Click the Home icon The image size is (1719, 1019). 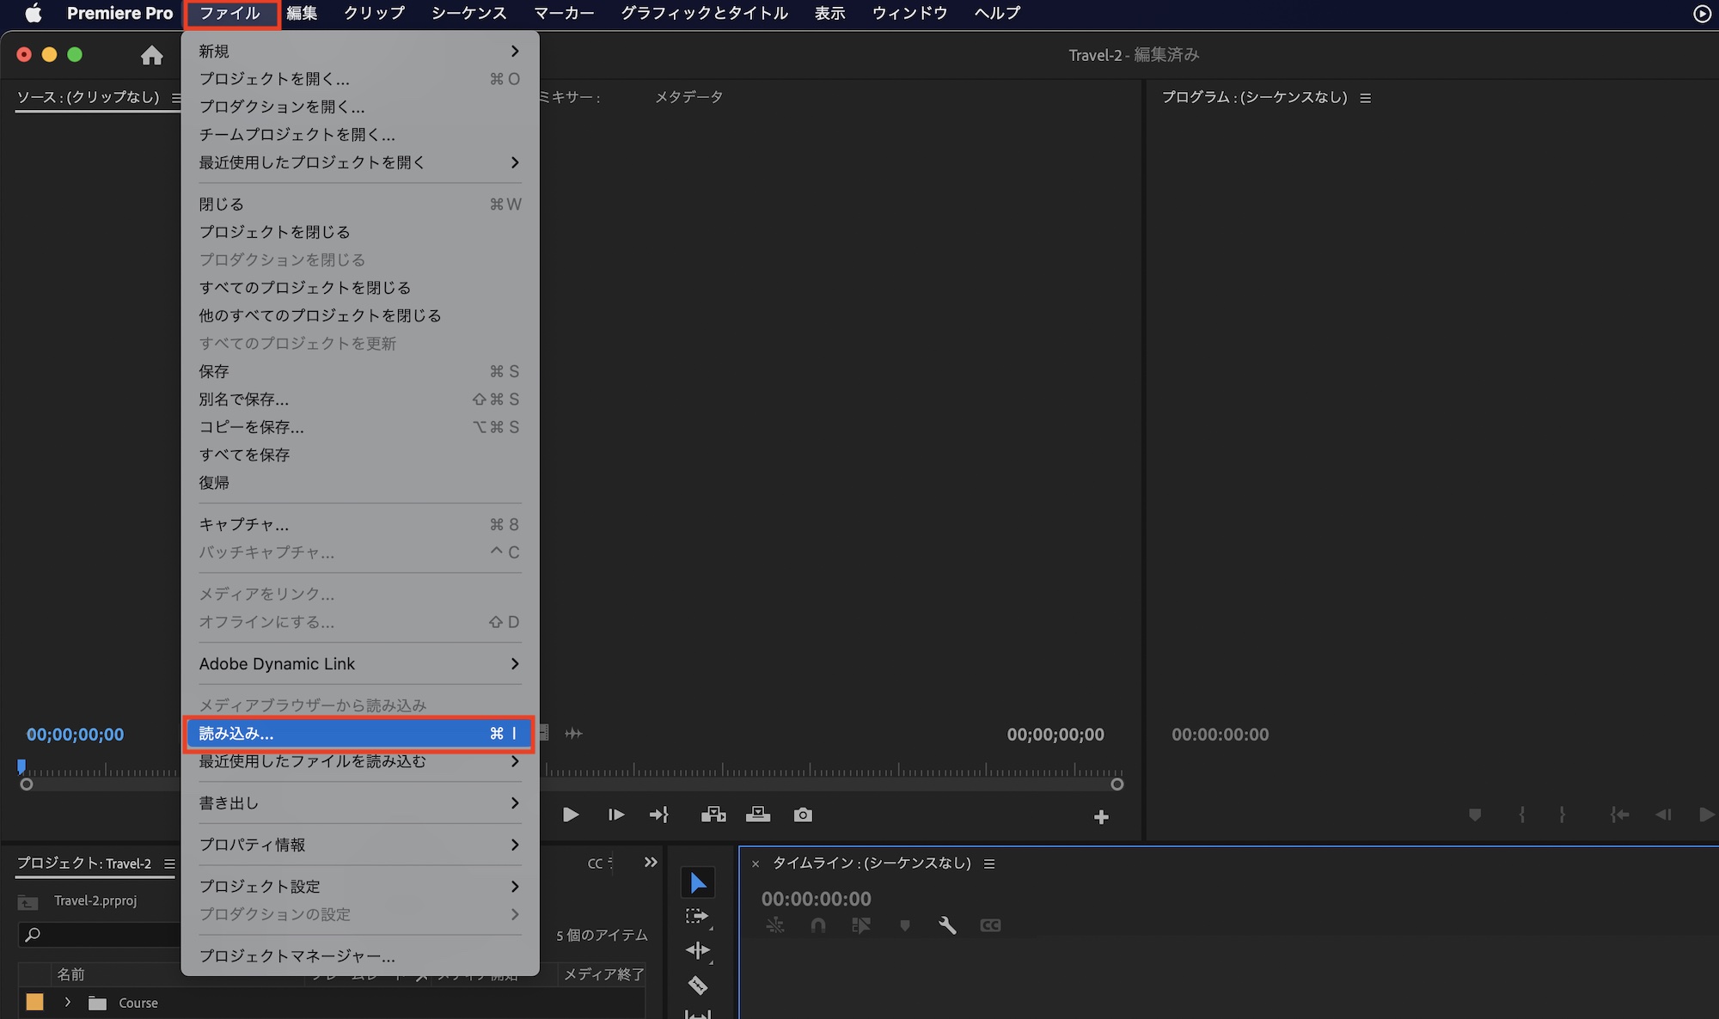(152, 55)
